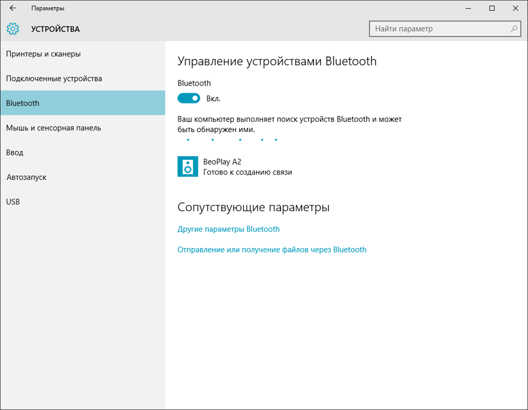
Task: Click the Devices gear icon
Action: 13,29
